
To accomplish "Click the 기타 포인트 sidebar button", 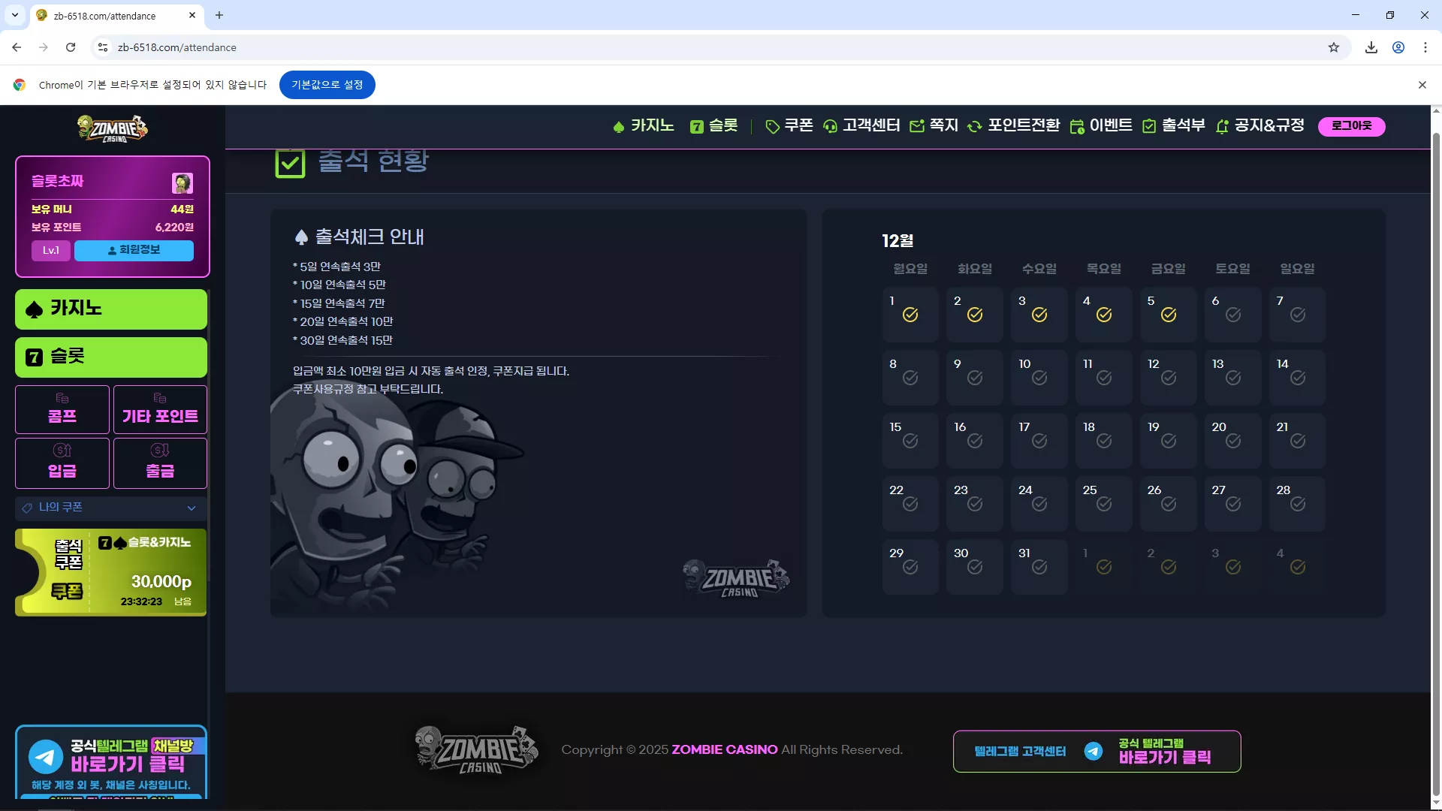I will 160,409.
